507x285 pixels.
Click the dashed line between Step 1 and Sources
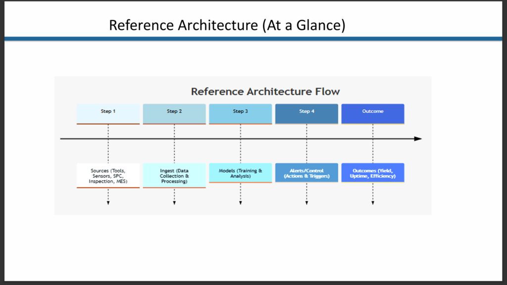108,144
